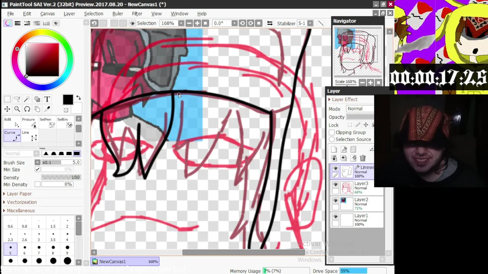
Task: Flip the canvas view horizontally
Action: [x=270, y=23]
